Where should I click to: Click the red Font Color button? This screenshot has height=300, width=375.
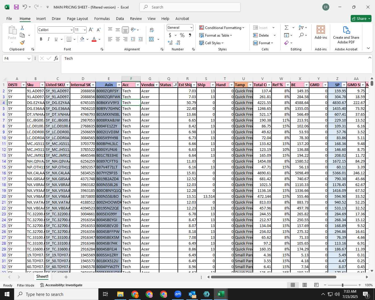tap(94, 39)
